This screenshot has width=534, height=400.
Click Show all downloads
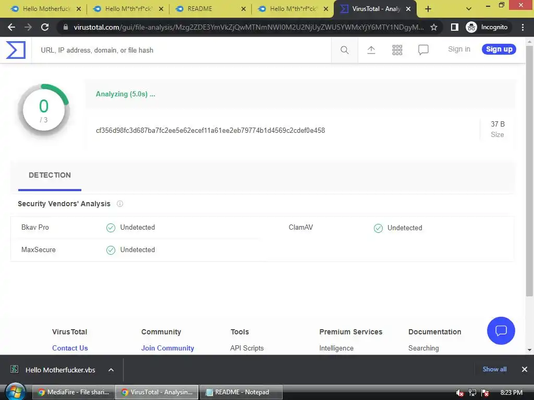[494, 369]
